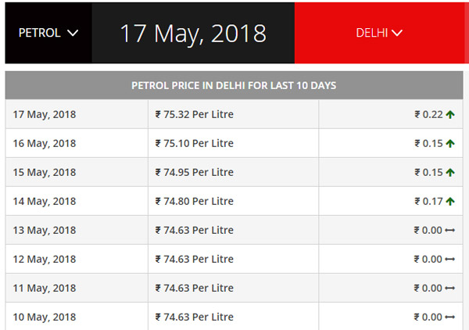Click ₹ 75.32 Per Litre price
The image size is (469, 330).
point(194,114)
